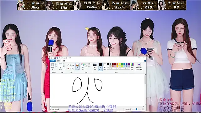Switch to the View ribbon tab
Image resolution: width=201 pixels, height=113 pixels.
[x=64, y=61]
